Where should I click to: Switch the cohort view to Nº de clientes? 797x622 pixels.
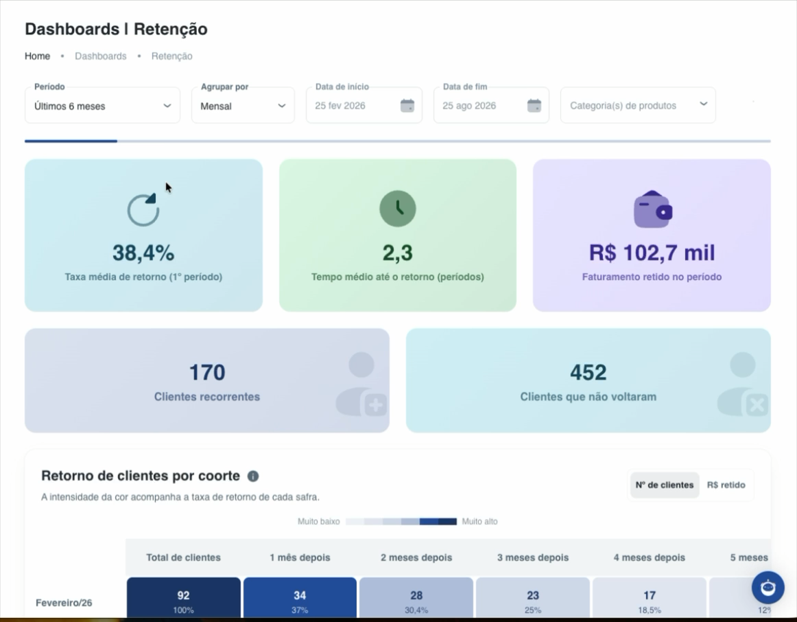(x=665, y=485)
